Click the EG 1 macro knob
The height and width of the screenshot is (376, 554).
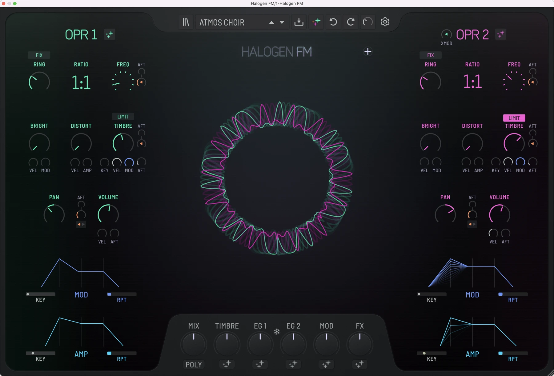coord(260,344)
